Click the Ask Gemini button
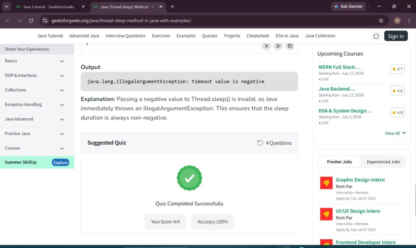This screenshot has height=248, width=416. (x=348, y=6)
